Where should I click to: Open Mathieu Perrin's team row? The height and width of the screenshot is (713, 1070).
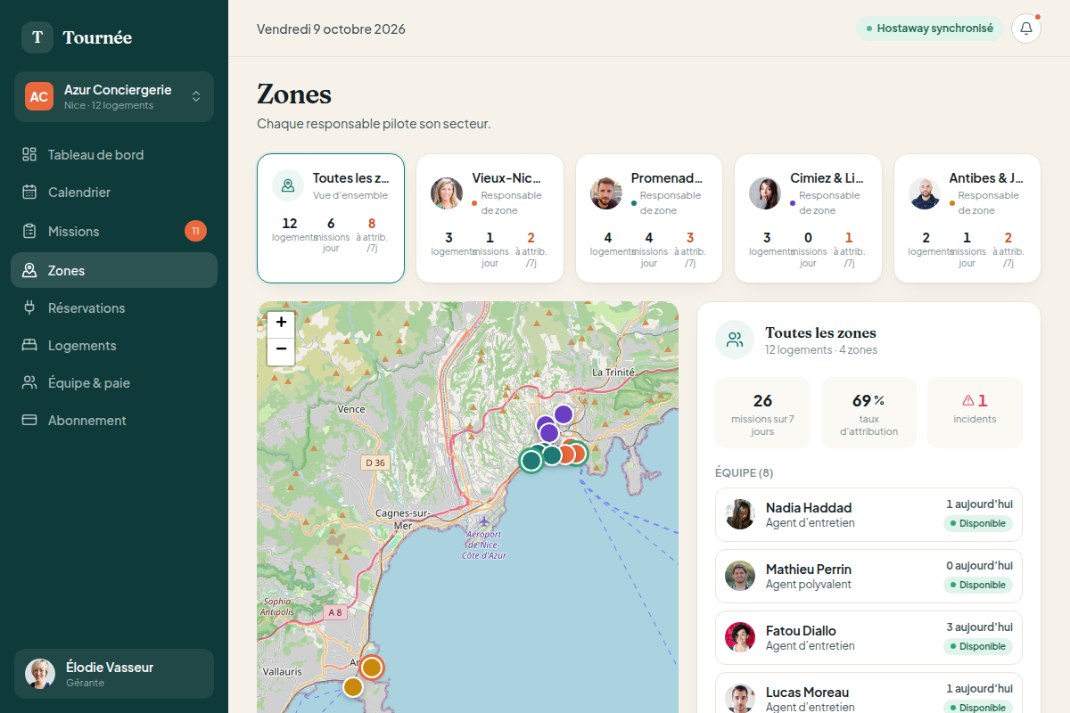click(x=868, y=576)
